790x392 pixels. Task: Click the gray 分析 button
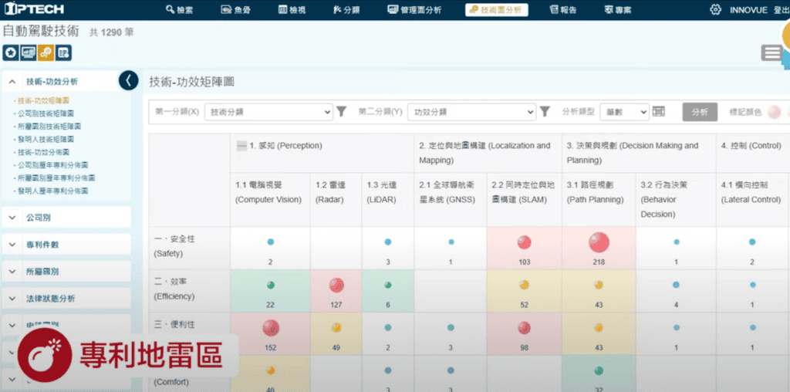point(699,112)
